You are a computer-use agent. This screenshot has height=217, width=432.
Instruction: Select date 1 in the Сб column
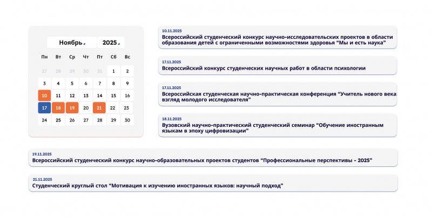tap(113, 71)
